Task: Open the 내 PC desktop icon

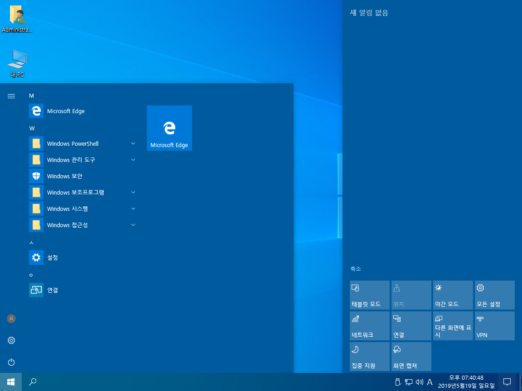Action: point(17,63)
